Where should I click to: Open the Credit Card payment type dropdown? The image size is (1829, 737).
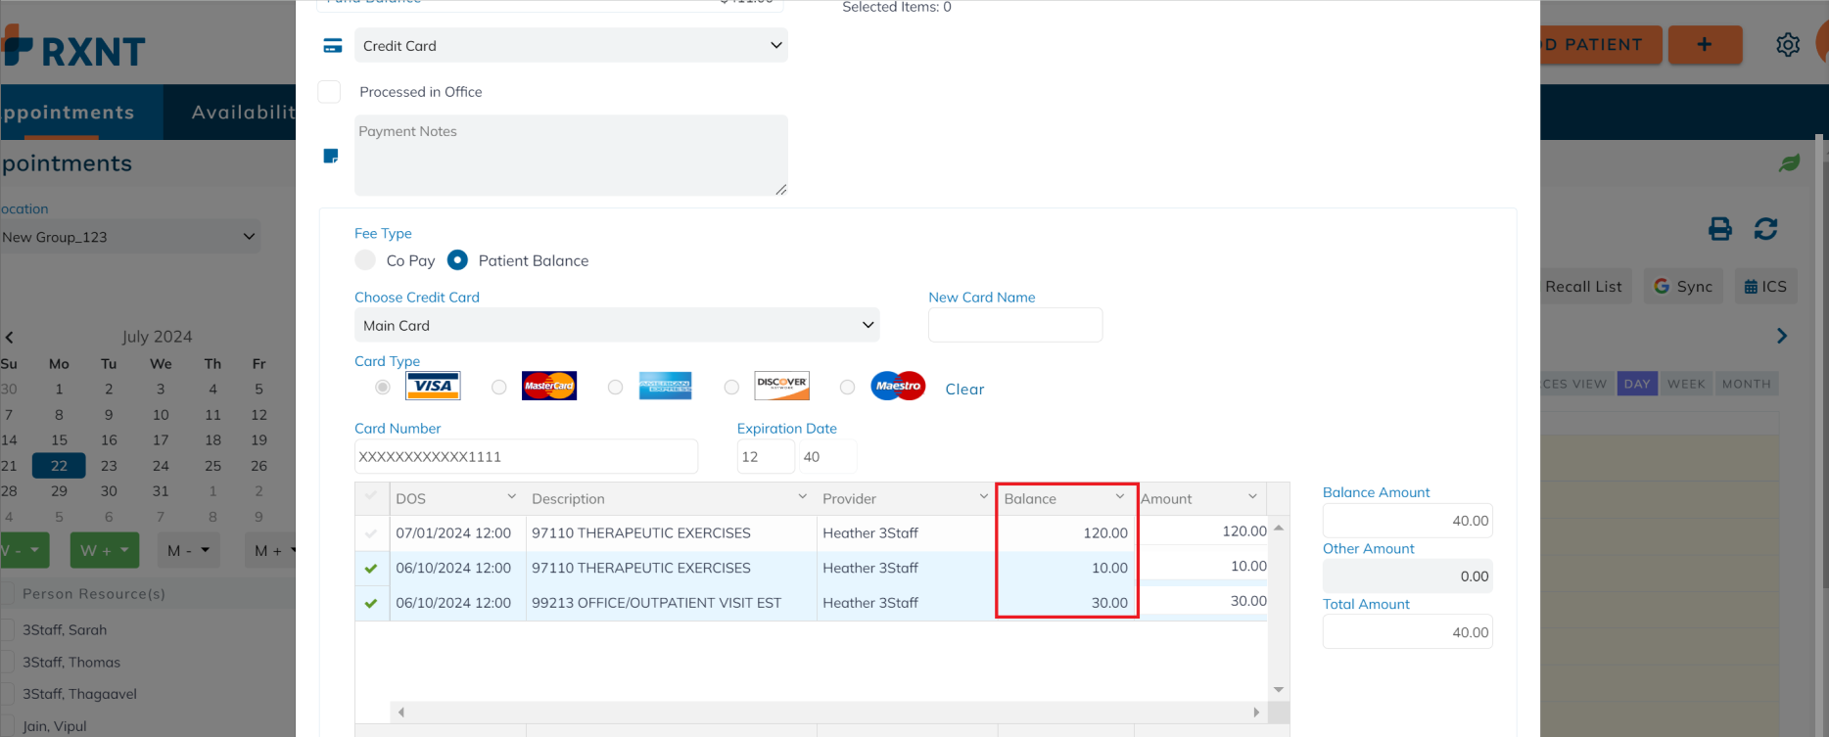click(571, 46)
